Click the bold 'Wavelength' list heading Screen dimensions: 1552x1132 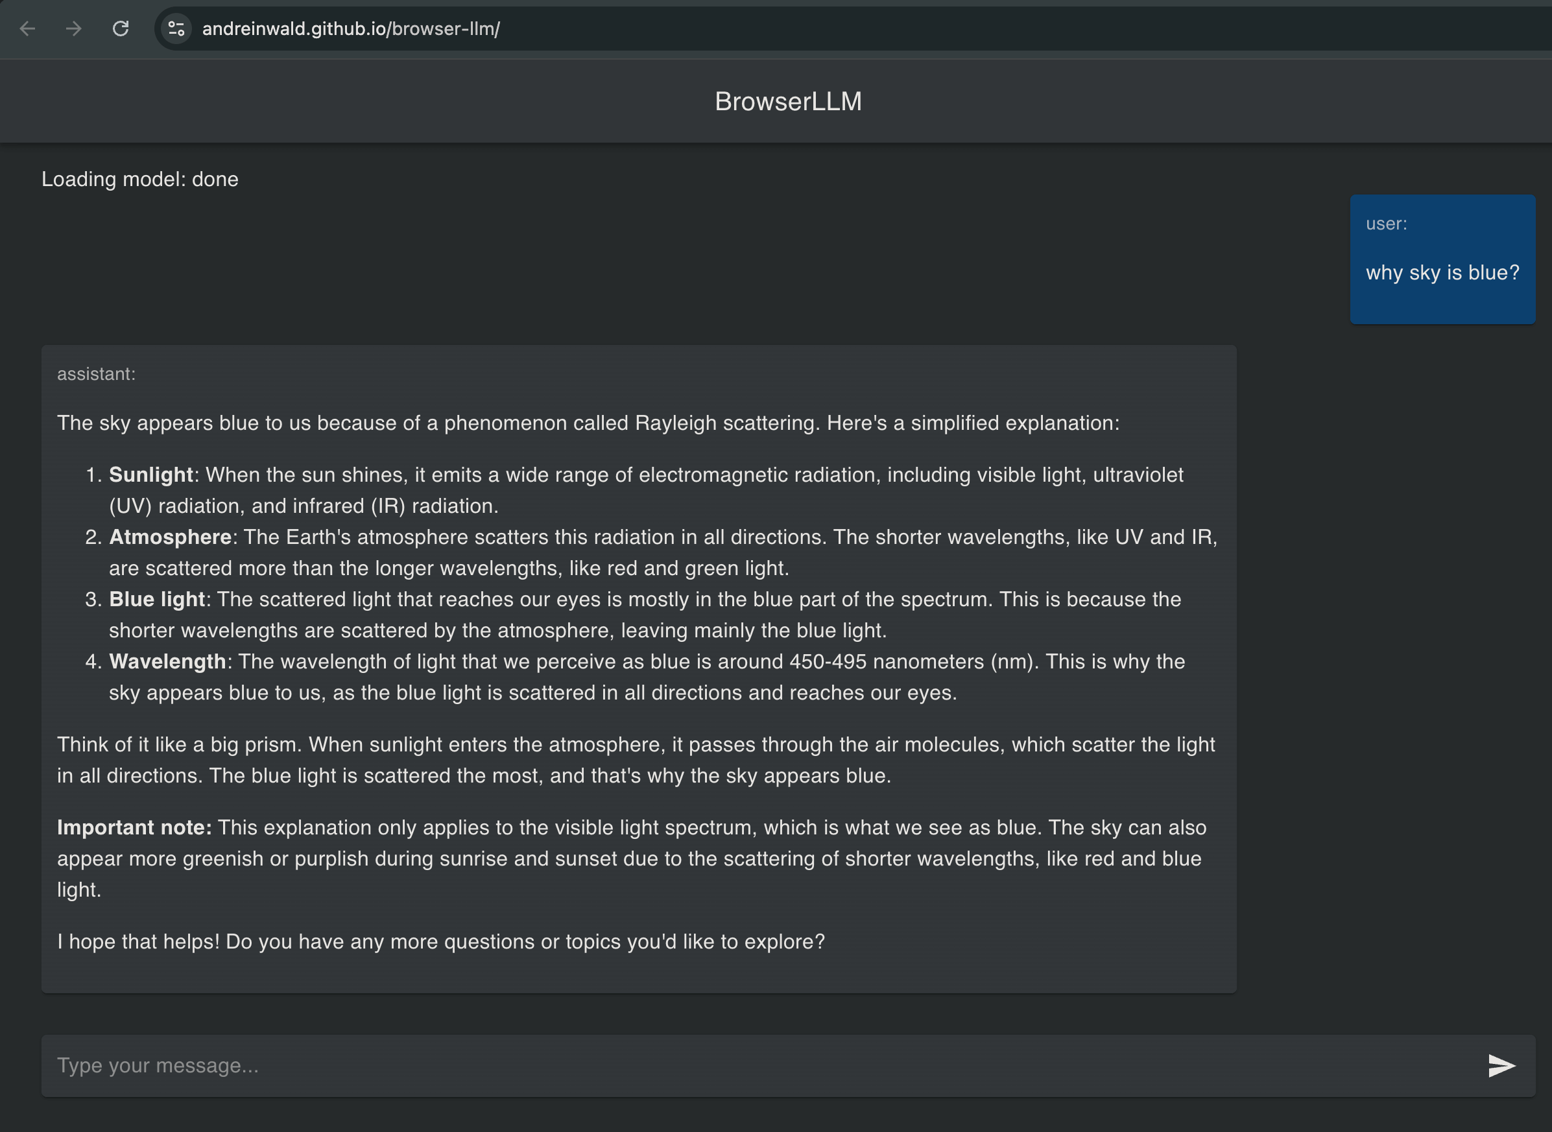tap(167, 662)
